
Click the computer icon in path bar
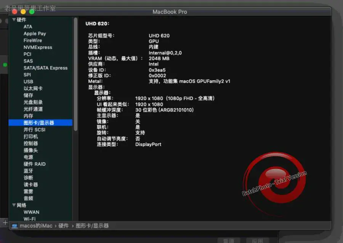click(14, 226)
